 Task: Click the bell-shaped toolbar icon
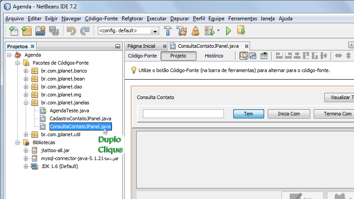[x=196, y=31]
